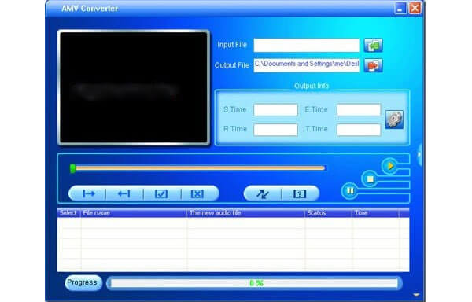
Task: Click the bottom-right down arrow expander
Action: 416,295
